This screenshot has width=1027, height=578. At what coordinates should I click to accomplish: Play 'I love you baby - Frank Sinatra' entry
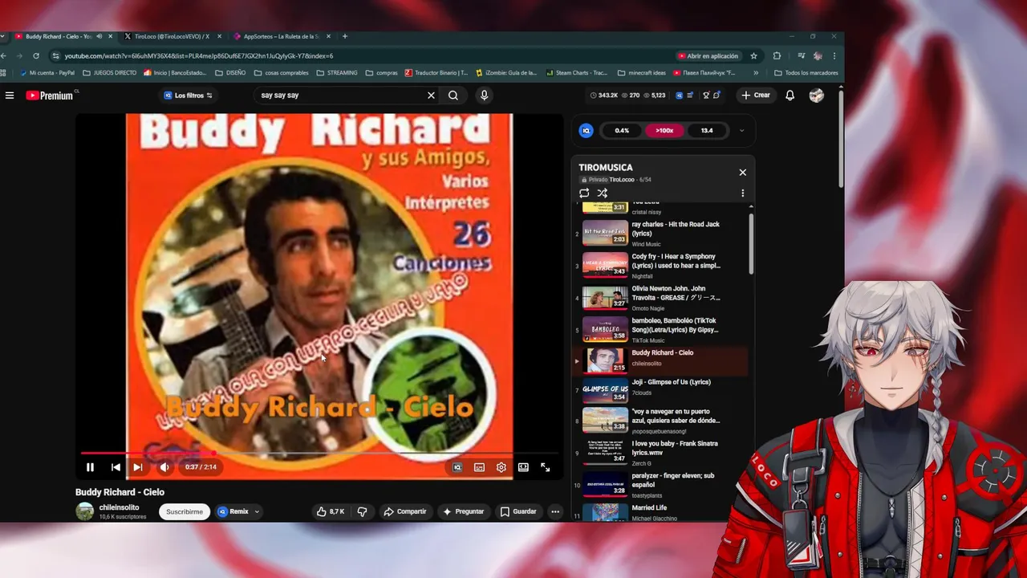(x=661, y=453)
